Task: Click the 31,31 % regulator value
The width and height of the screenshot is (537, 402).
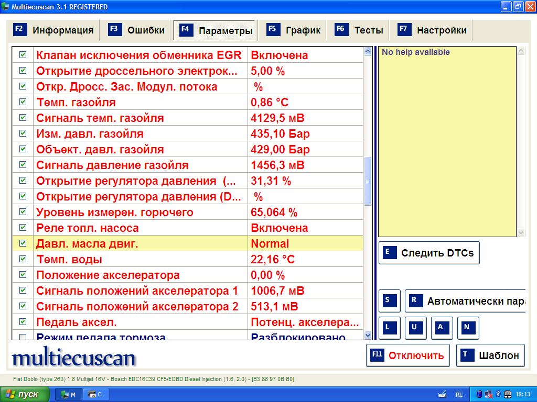Action: tap(271, 181)
